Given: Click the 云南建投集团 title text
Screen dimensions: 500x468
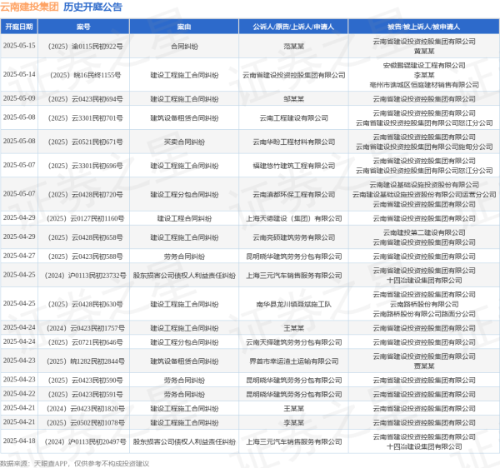Looking at the screenshot, I should 29,7.
